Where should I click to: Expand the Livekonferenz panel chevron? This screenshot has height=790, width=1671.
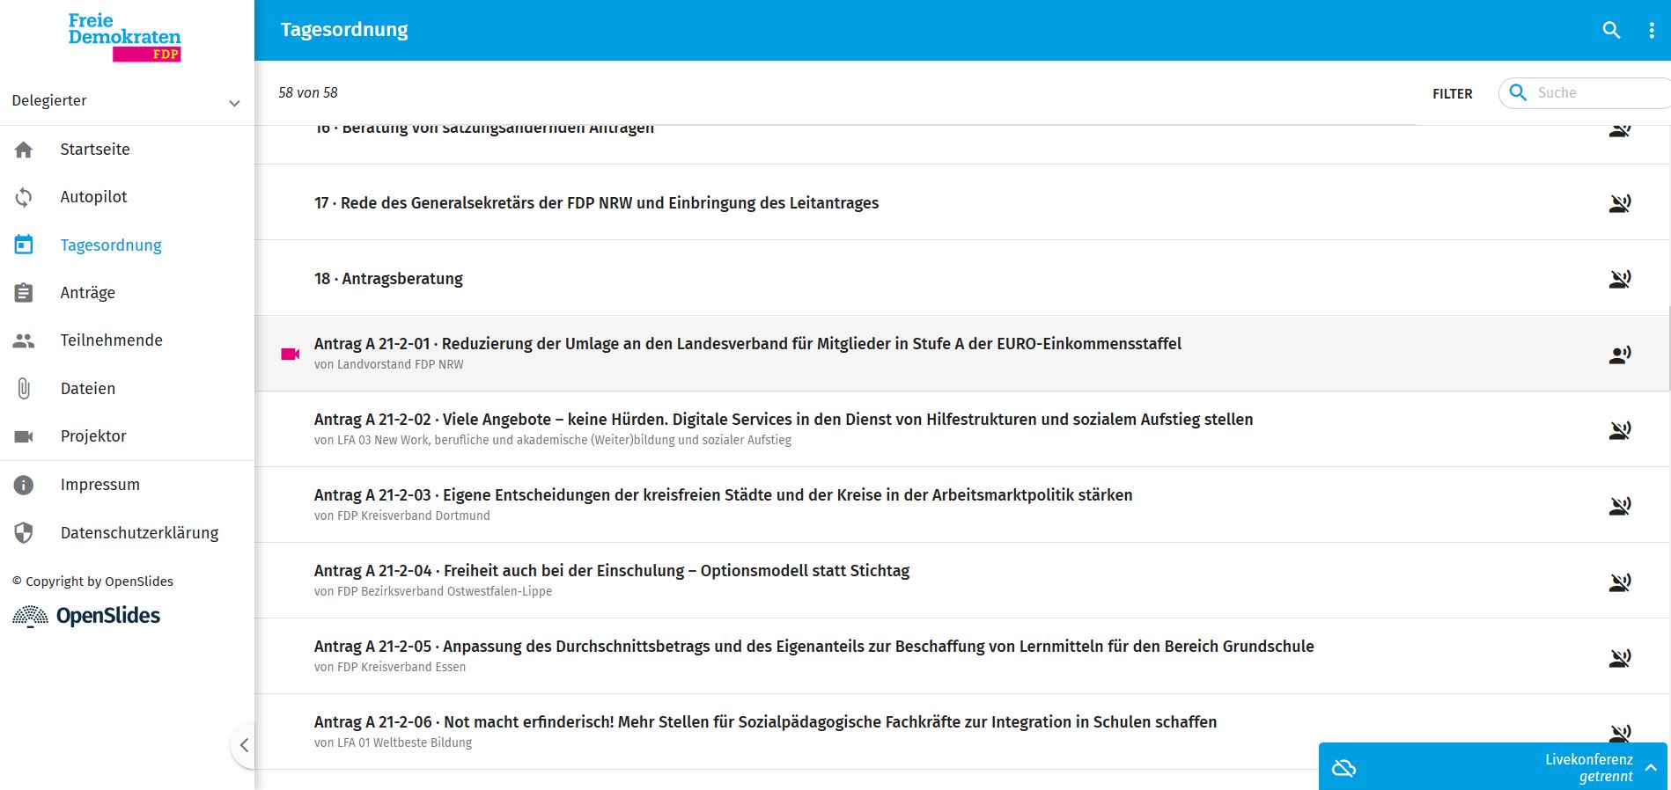click(x=1651, y=767)
